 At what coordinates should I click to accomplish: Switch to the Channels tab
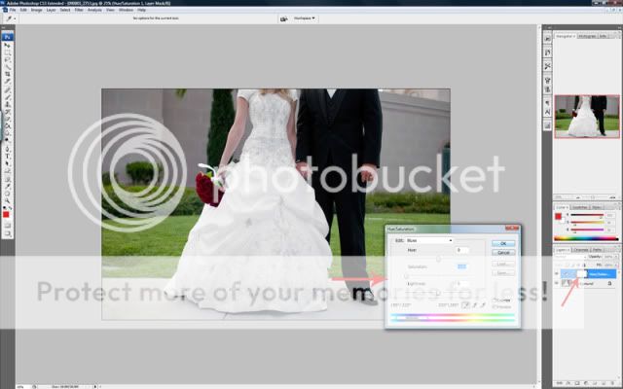(581, 250)
